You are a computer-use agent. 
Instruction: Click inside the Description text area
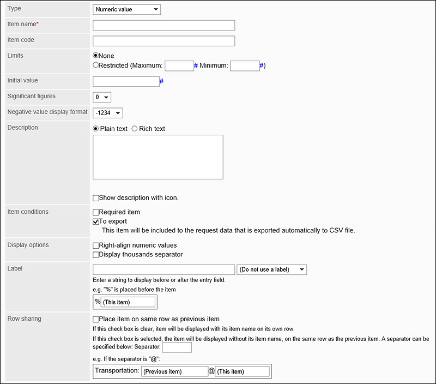[158, 157]
